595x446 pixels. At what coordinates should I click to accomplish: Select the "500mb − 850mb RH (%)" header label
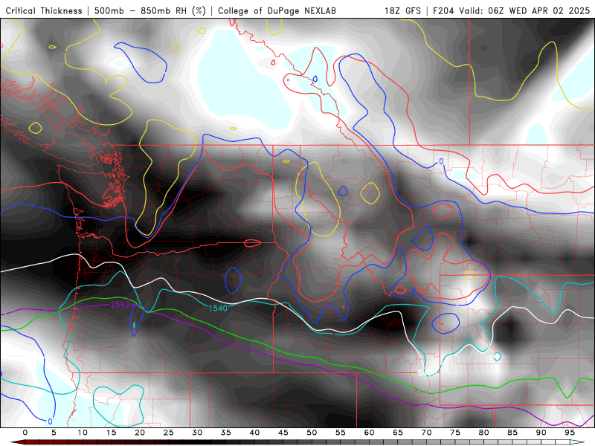tap(150, 11)
